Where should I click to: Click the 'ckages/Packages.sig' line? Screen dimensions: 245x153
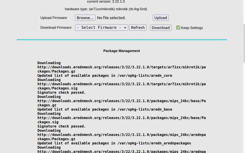(57, 88)
